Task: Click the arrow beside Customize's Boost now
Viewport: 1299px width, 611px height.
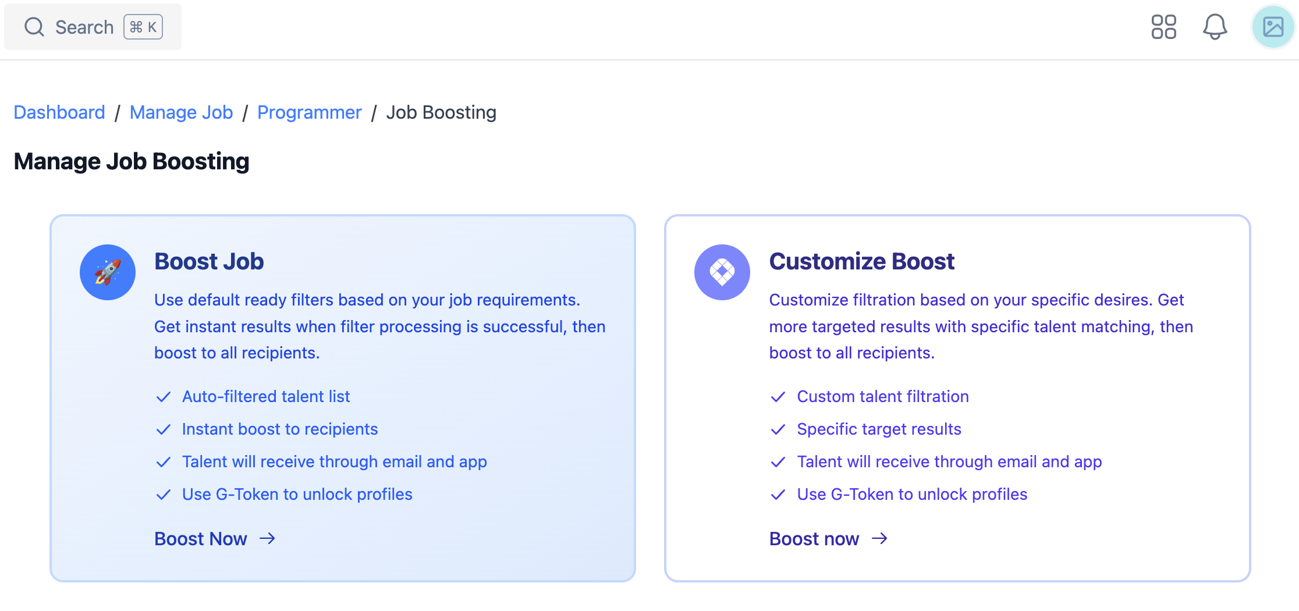Action: (x=879, y=539)
